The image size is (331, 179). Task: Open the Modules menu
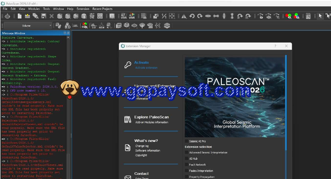34,8
